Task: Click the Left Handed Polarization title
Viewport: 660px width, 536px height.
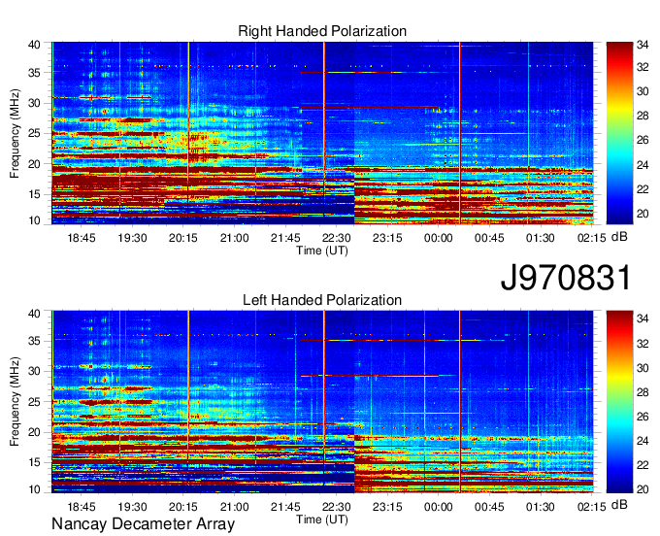Action: pos(322,300)
